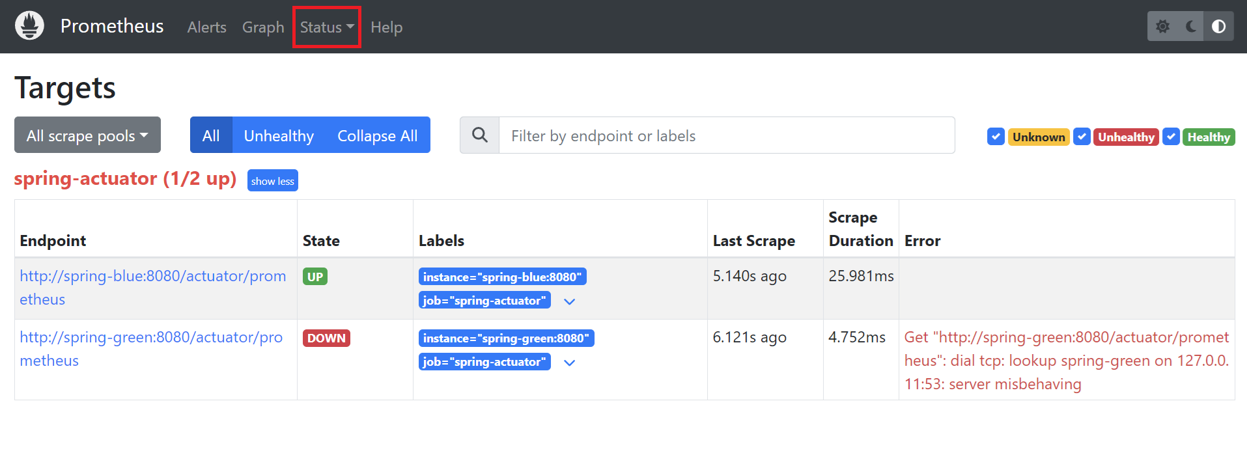The image size is (1247, 468).
Task: Click instance="spring-green:8080" label badge
Action: [x=506, y=338]
